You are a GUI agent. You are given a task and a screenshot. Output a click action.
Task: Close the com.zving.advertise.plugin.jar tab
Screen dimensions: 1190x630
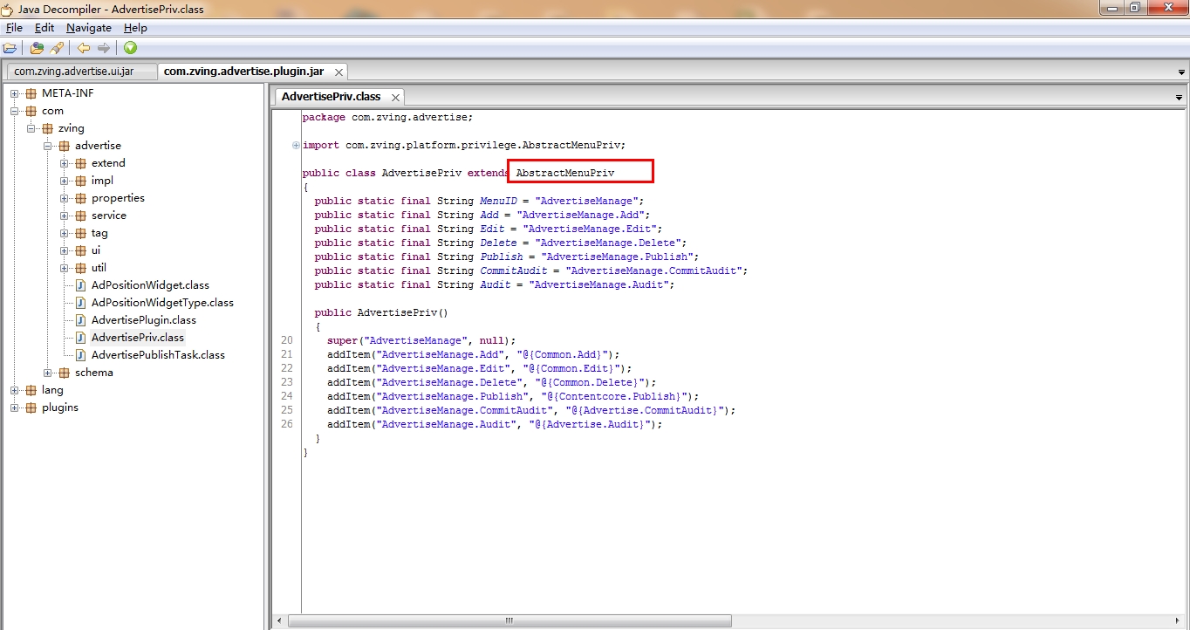tap(339, 72)
